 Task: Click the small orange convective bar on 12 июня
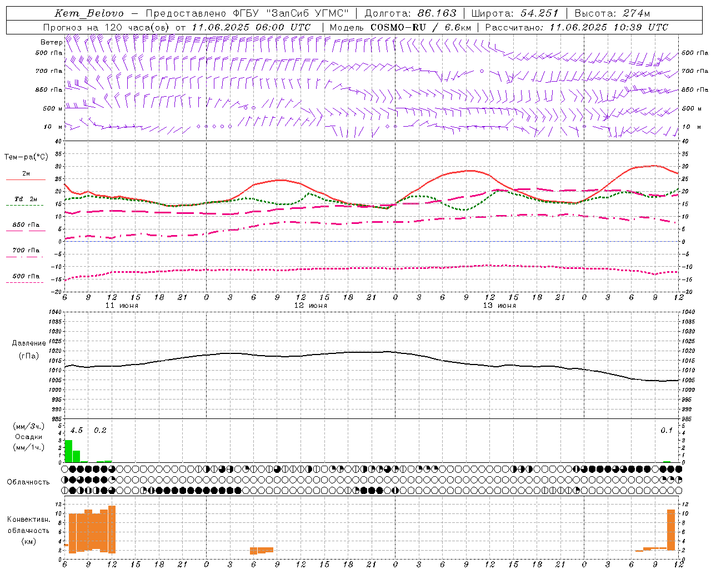click(261, 550)
